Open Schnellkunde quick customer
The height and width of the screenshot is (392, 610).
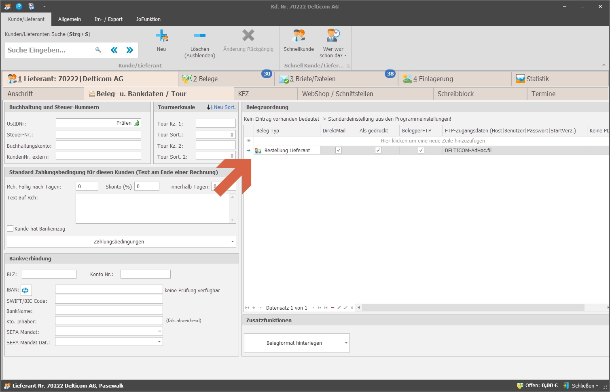[x=299, y=40]
